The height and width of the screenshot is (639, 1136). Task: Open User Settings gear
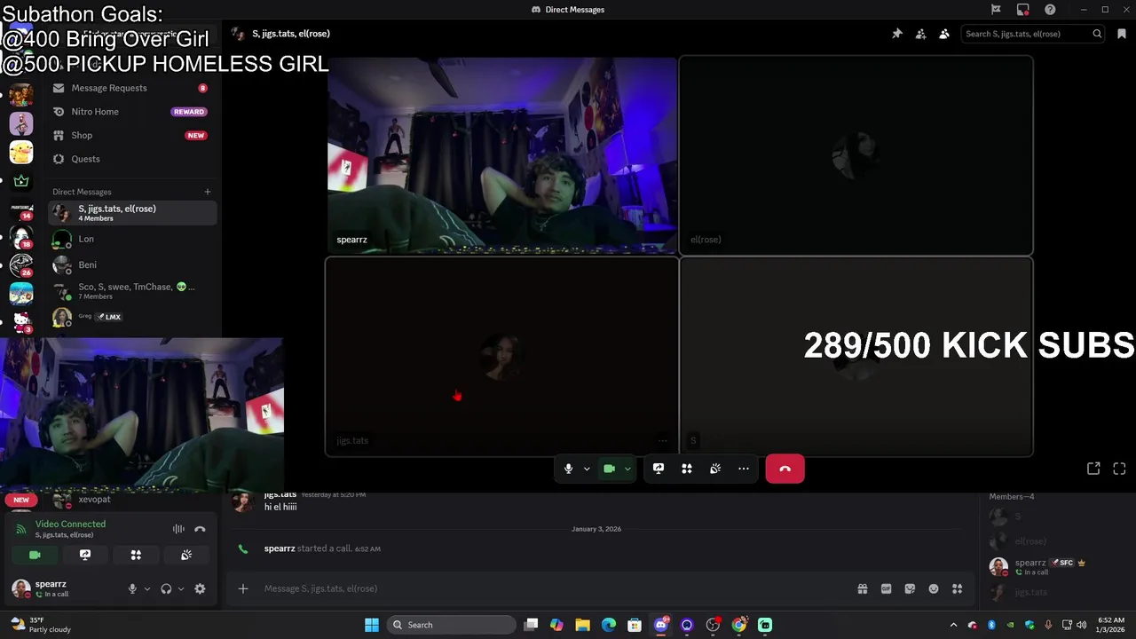(x=200, y=588)
